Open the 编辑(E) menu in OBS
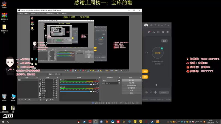 coord(27,14)
